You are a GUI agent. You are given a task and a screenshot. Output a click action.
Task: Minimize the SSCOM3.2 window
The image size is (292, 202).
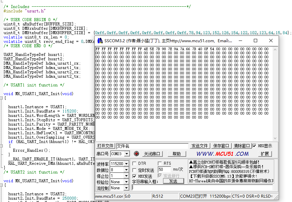tap(240, 41)
